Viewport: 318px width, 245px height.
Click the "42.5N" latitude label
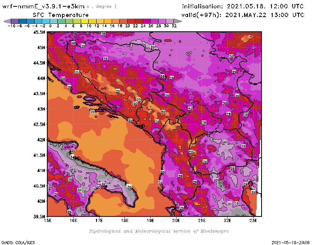(x=39, y=124)
